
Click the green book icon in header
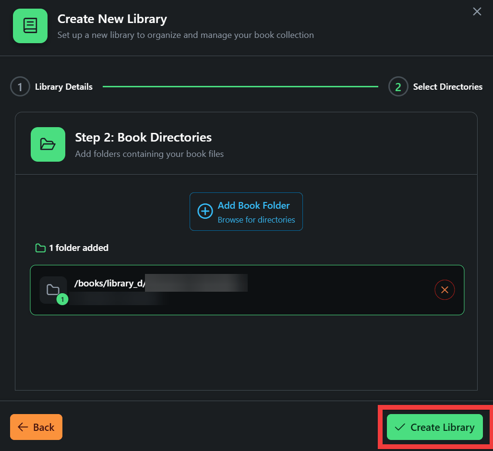[30, 26]
